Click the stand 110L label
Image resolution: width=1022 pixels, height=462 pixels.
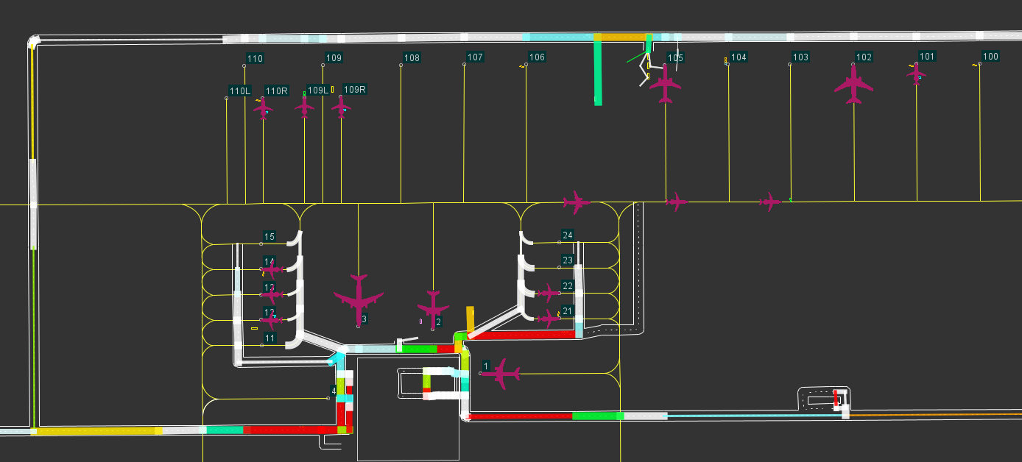point(240,91)
